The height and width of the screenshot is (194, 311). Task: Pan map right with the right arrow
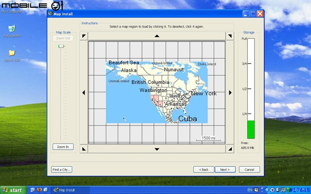click(230, 93)
